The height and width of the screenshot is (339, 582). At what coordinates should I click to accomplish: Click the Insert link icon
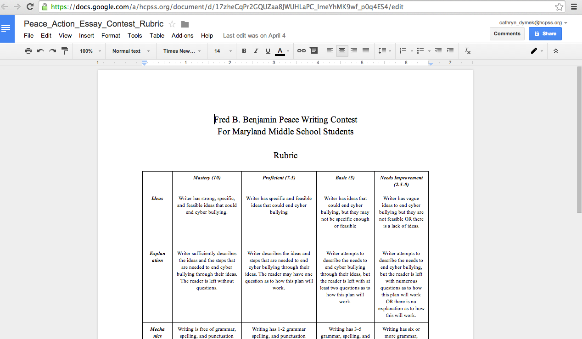(x=301, y=51)
